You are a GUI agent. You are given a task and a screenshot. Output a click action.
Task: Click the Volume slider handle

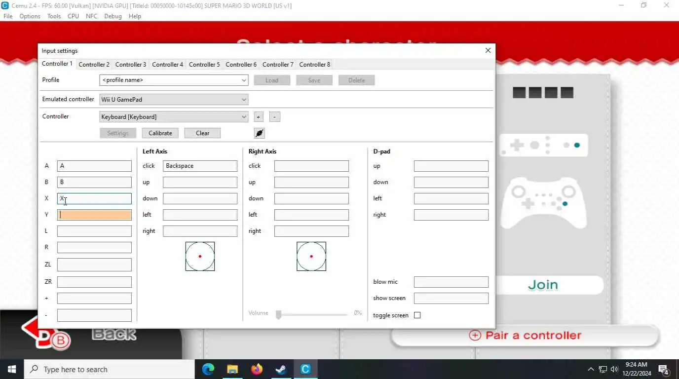tap(278, 314)
